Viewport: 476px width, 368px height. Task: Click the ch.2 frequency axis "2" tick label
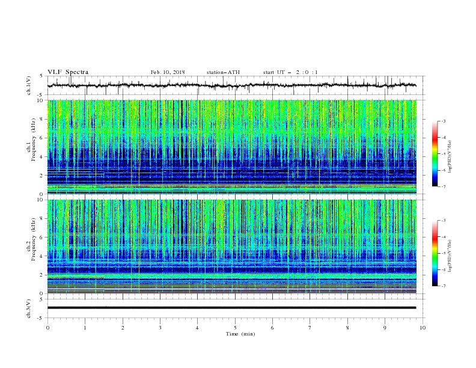pyautogui.click(x=42, y=275)
